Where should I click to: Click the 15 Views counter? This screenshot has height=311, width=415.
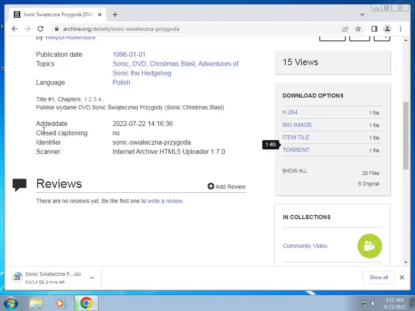pos(300,62)
